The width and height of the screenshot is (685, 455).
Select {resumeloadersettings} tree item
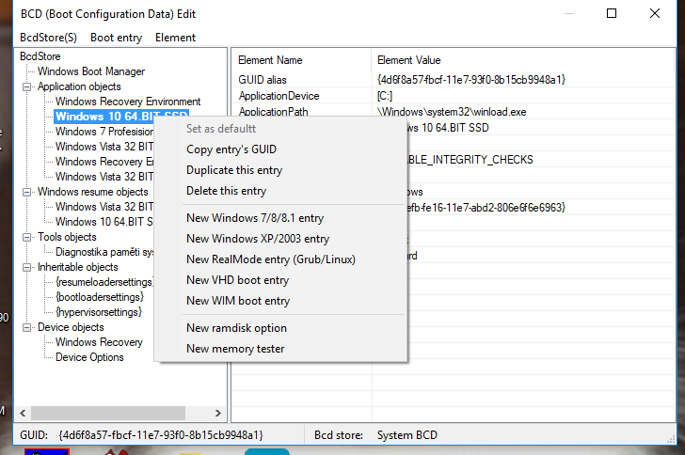(x=104, y=282)
